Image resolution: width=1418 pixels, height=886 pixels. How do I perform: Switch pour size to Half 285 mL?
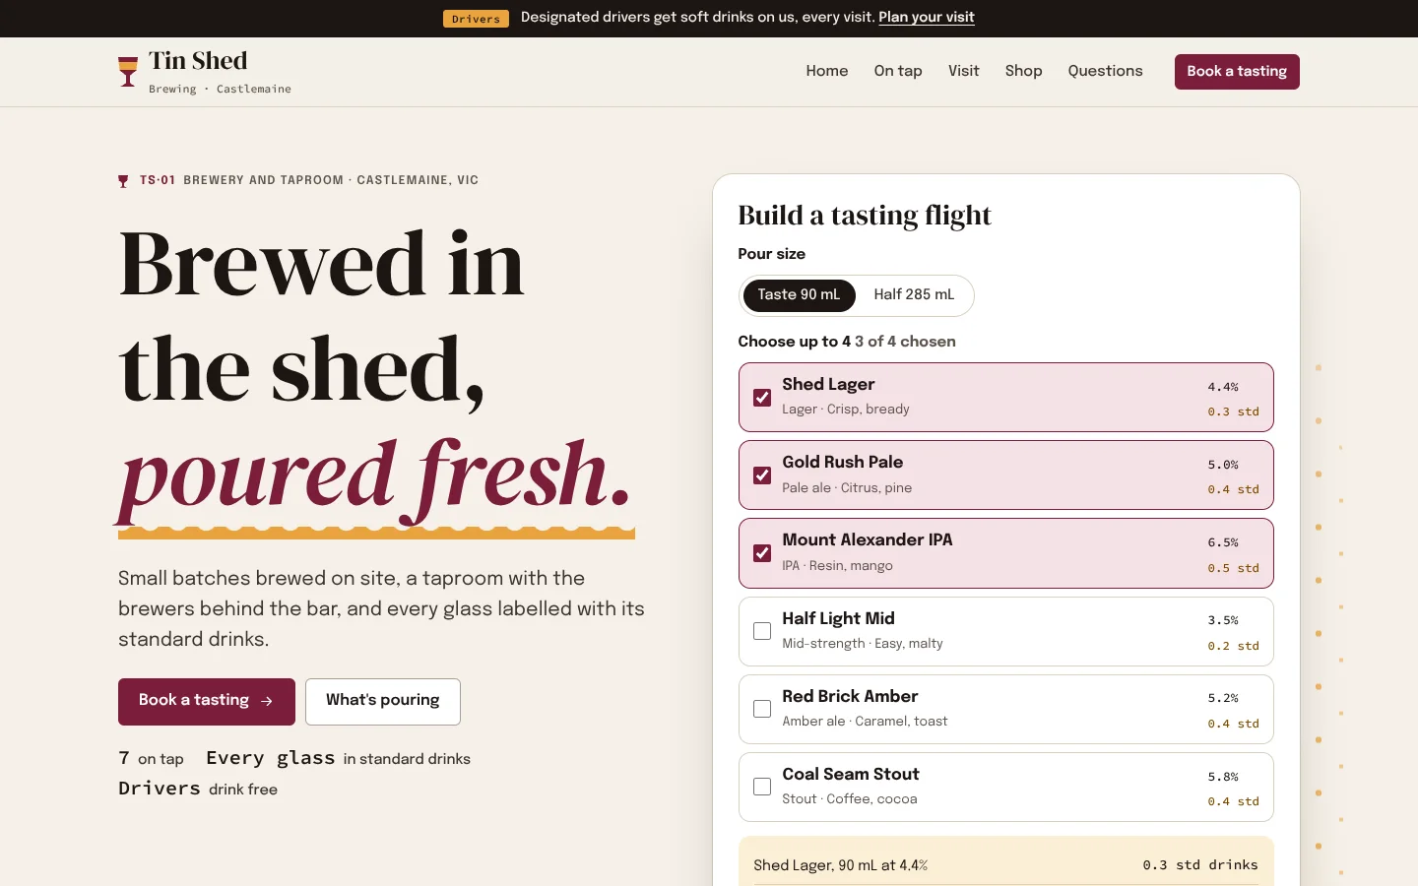point(914,295)
